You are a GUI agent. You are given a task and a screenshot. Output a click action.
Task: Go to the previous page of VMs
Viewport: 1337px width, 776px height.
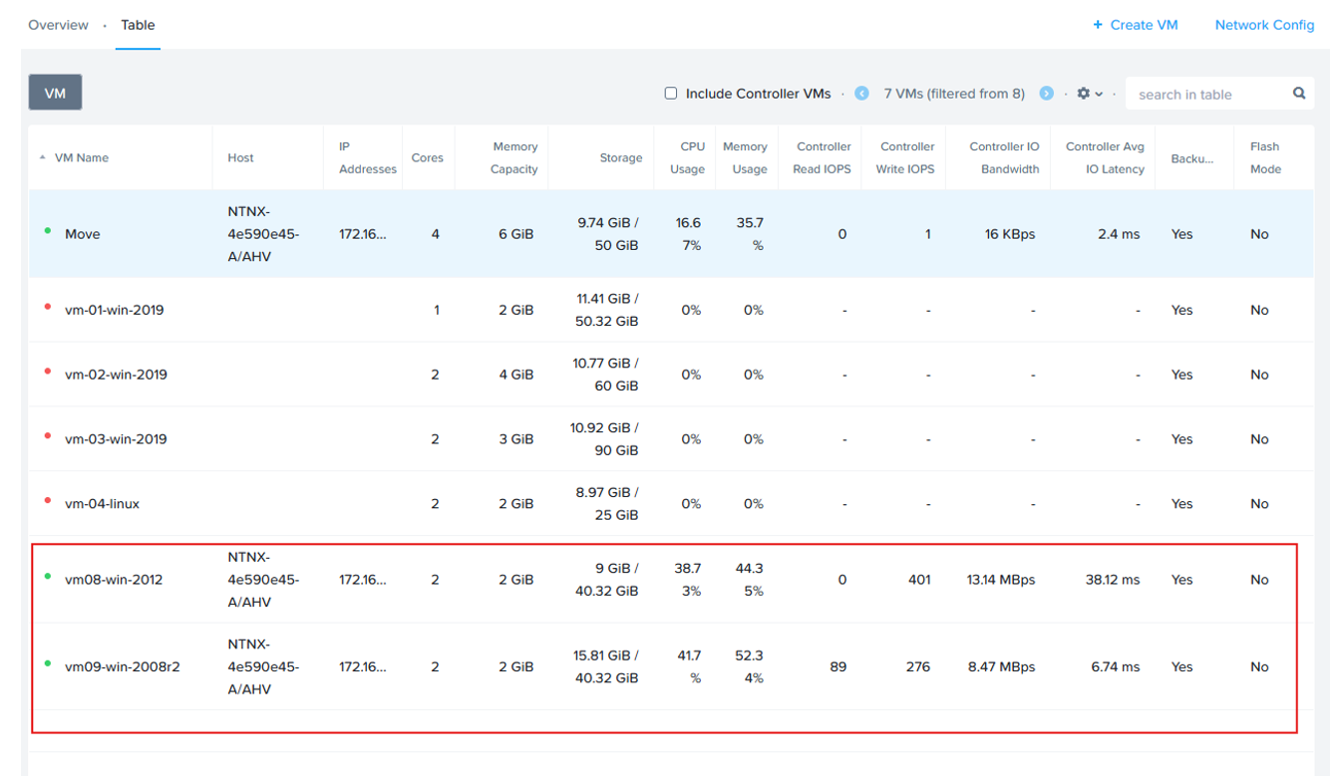coord(861,94)
